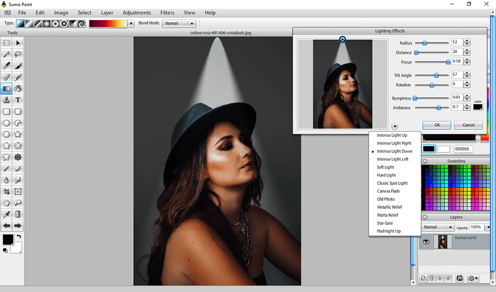Click the hex color 000000 field

pyautogui.click(x=463, y=149)
